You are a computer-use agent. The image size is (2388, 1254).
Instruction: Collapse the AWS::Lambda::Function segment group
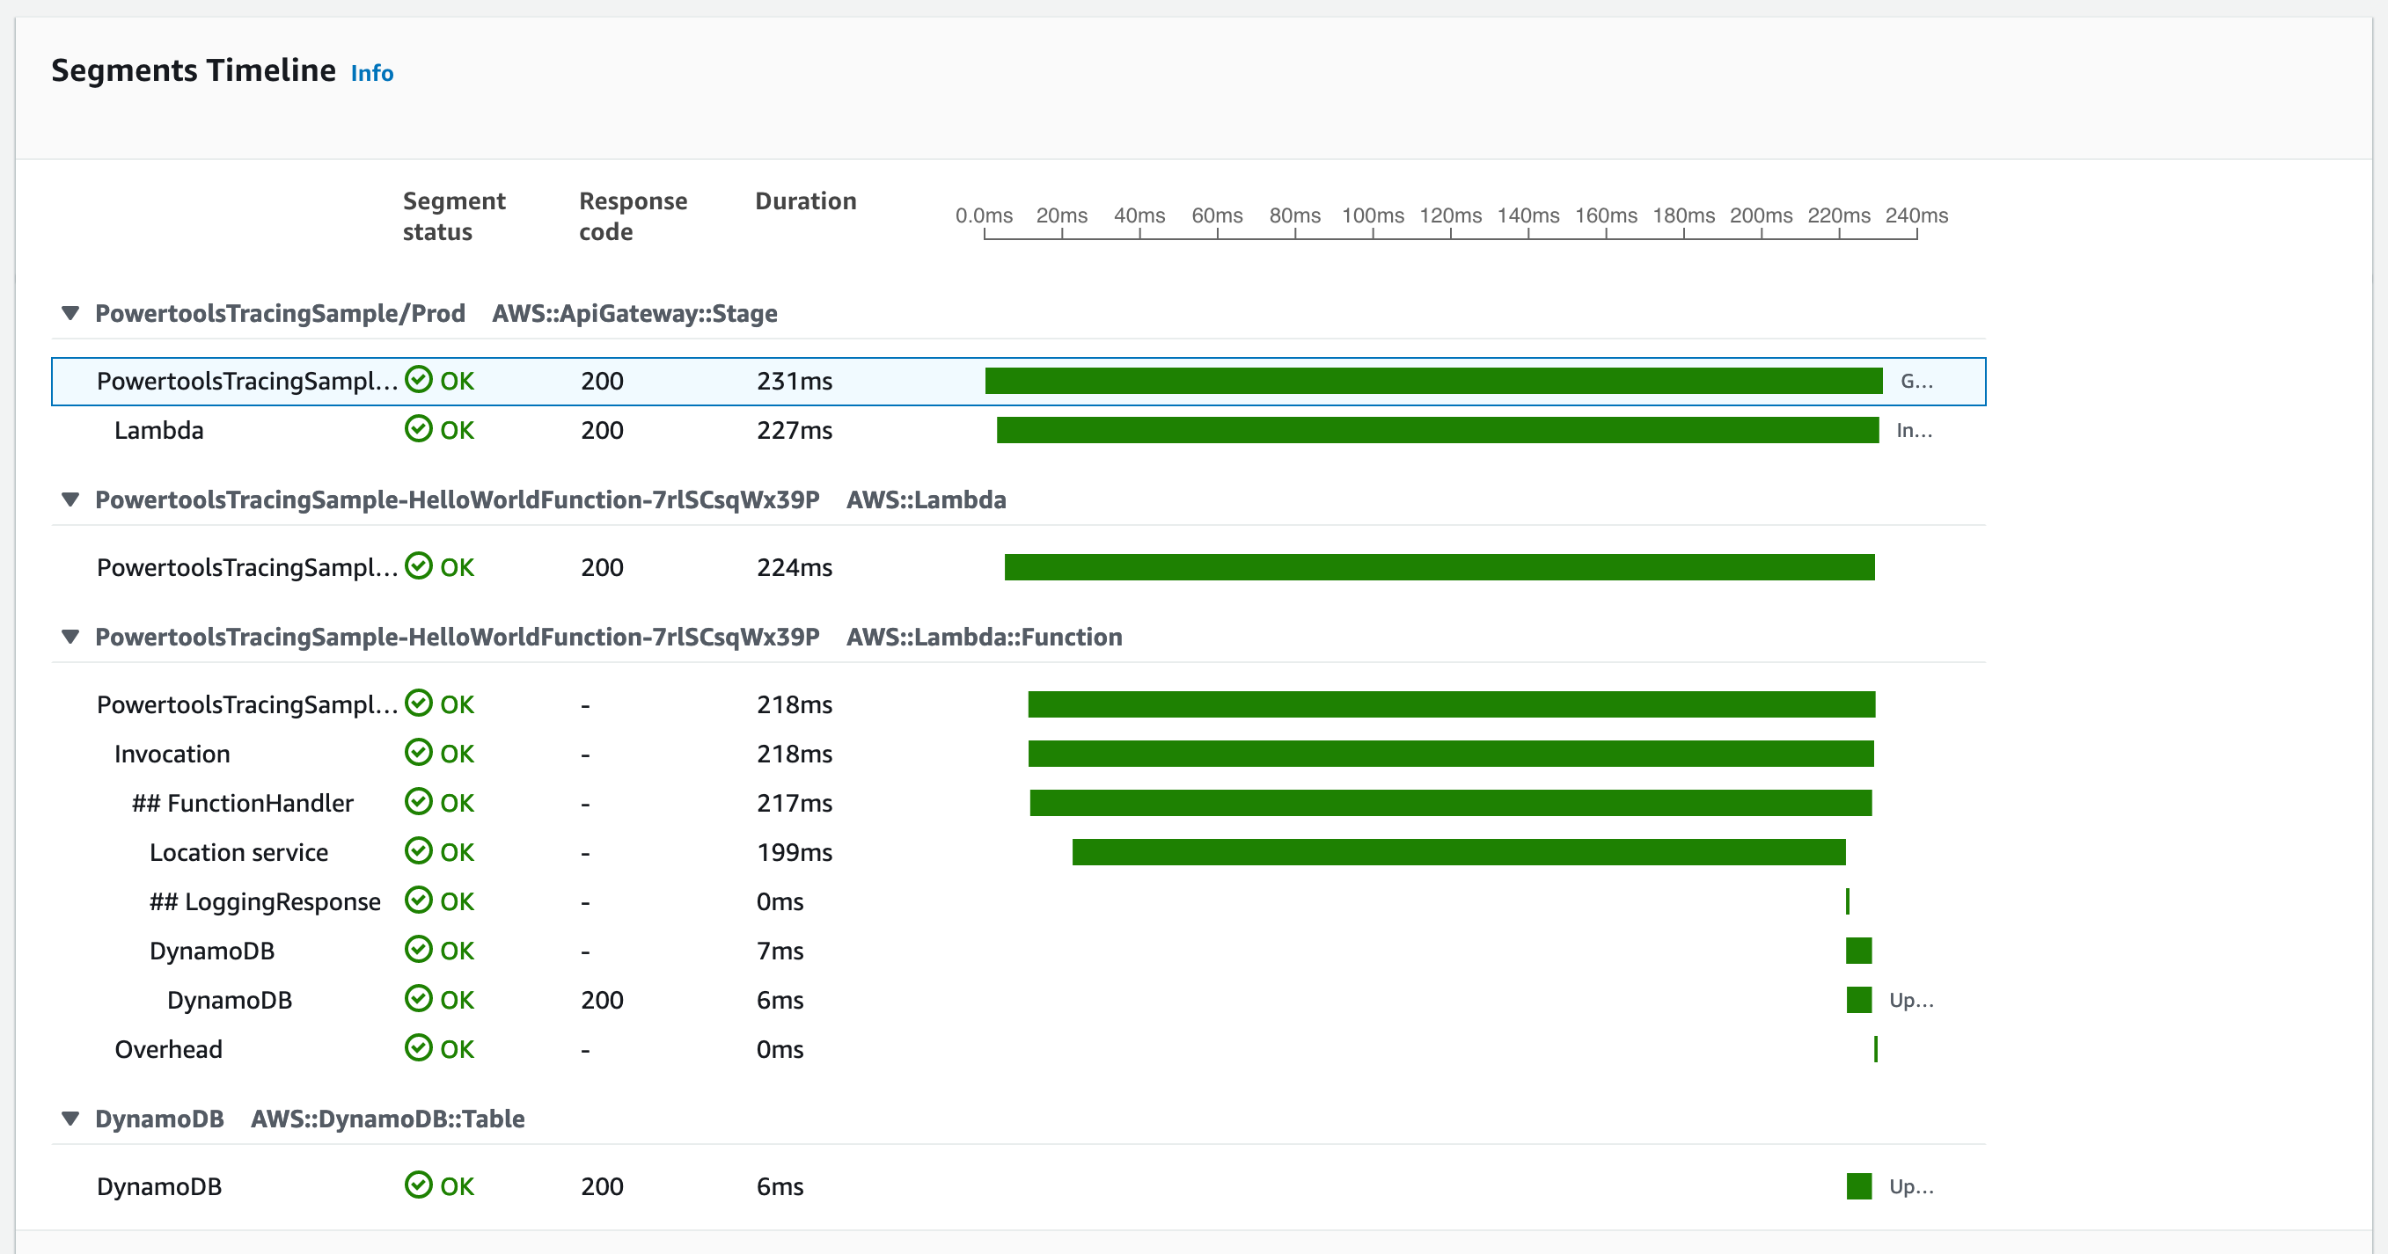[x=70, y=637]
